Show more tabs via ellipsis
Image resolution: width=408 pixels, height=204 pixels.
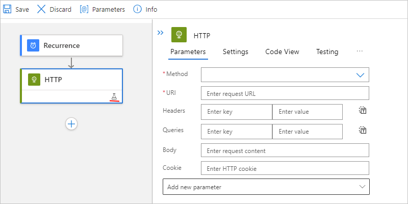[360, 52]
